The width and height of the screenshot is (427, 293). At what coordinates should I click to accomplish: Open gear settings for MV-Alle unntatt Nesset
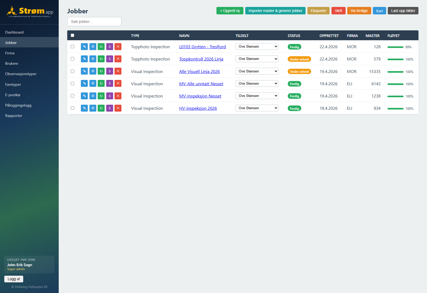[x=93, y=83]
